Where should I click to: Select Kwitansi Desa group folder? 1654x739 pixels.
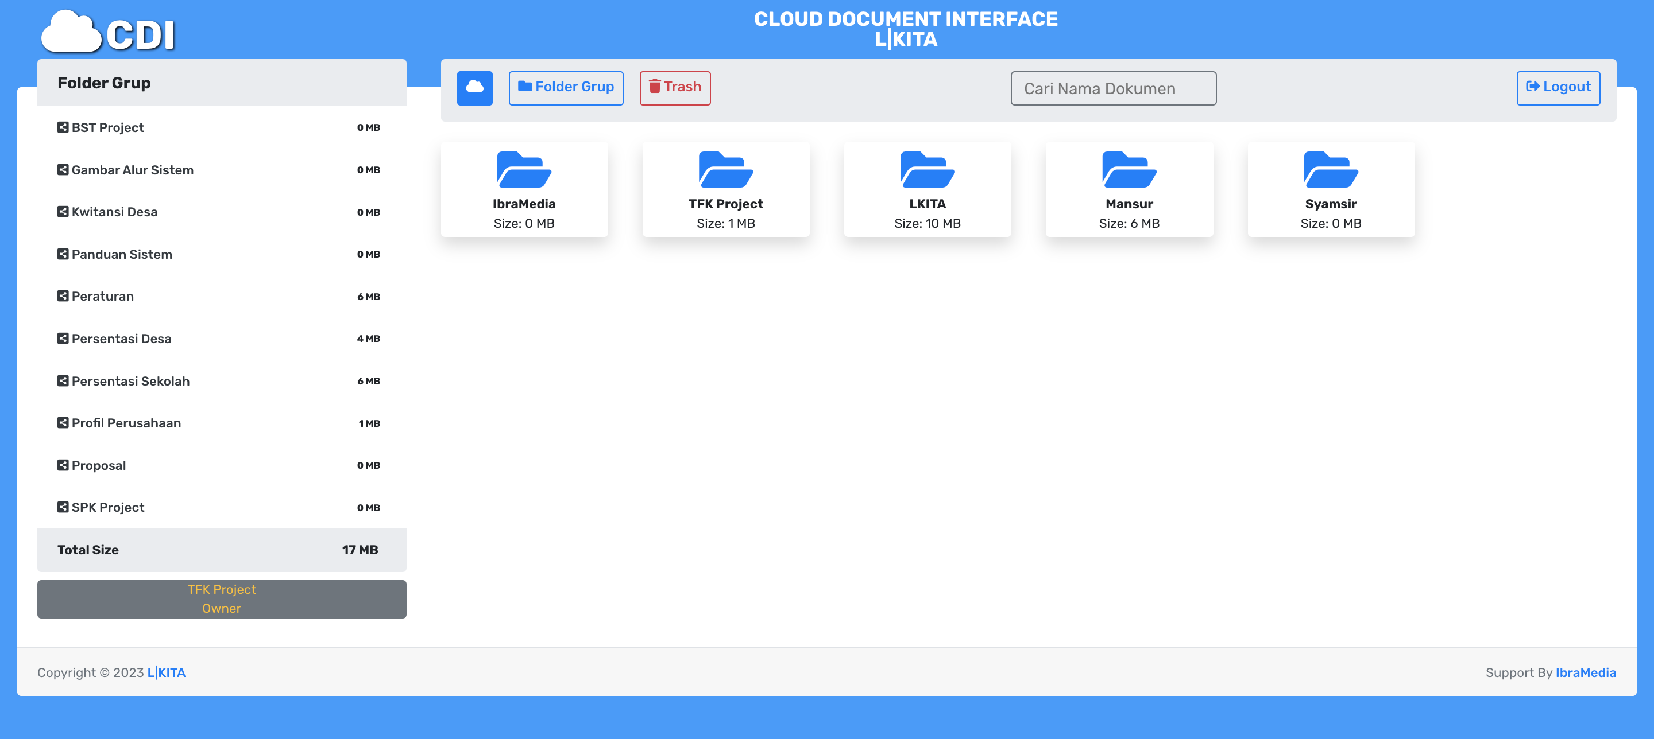[114, 212]
